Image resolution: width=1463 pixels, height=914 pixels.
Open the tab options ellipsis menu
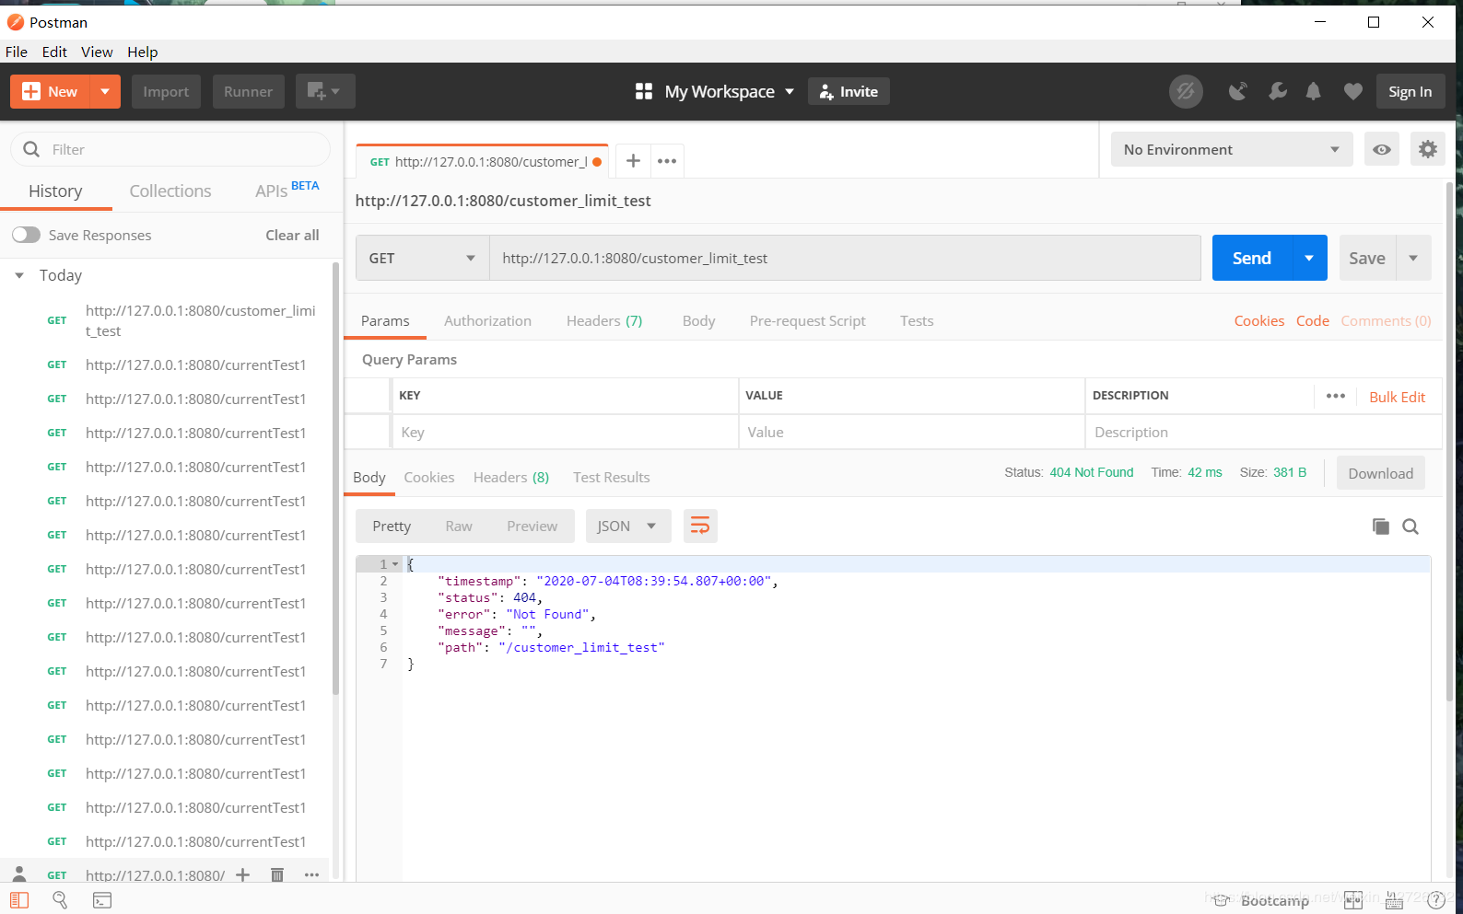coord(667,161)
